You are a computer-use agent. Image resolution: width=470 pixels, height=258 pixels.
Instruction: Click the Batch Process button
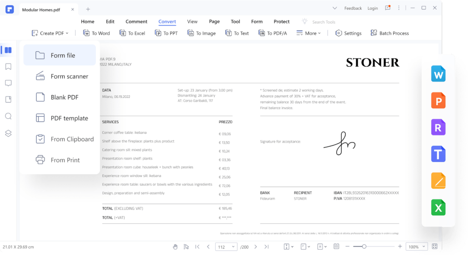[x=390, y=33]
